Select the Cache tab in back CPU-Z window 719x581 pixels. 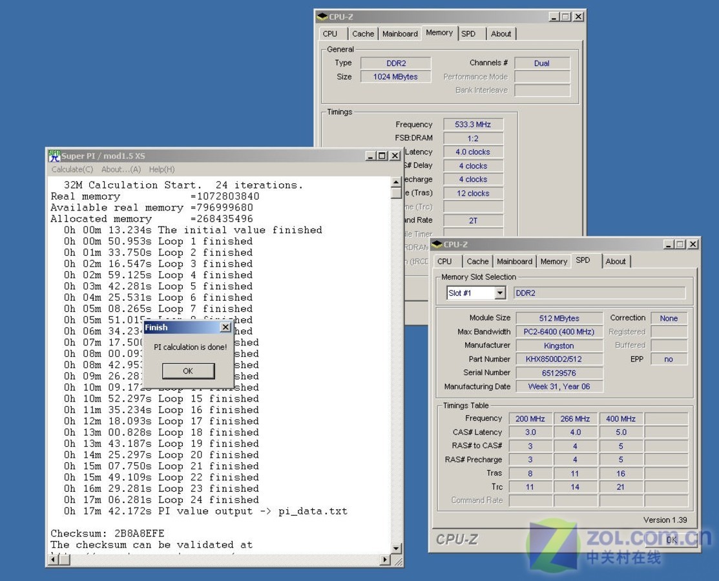[362, 34]
